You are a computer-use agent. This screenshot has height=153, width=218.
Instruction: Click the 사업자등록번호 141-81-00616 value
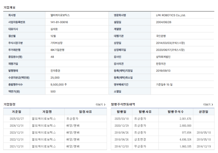click(x=59, y=22)
